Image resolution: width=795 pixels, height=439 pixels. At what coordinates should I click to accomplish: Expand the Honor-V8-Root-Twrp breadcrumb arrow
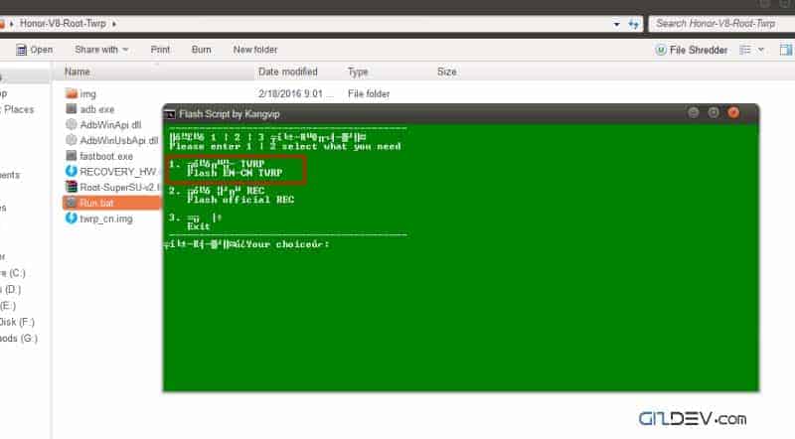click(x=115, y=23)
